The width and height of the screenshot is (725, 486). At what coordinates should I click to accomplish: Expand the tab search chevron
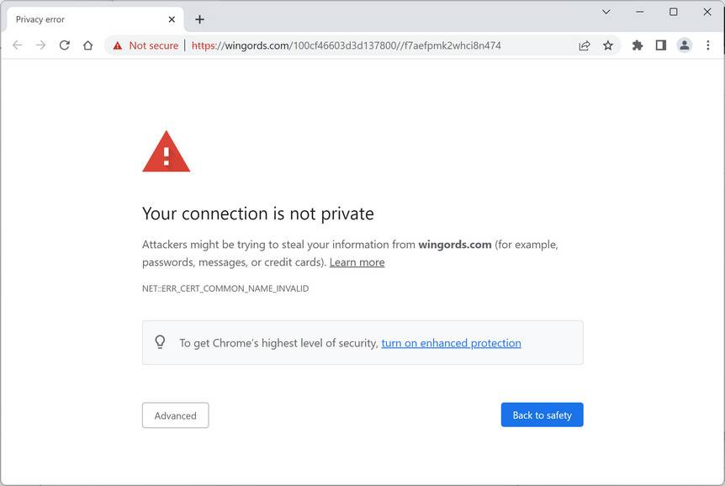(606, 12)
